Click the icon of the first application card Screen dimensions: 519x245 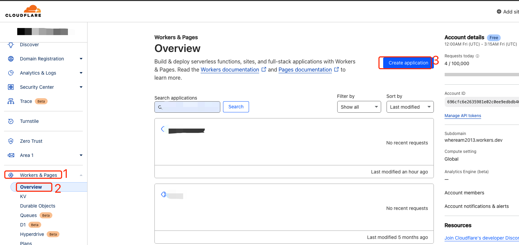point(163,129)
